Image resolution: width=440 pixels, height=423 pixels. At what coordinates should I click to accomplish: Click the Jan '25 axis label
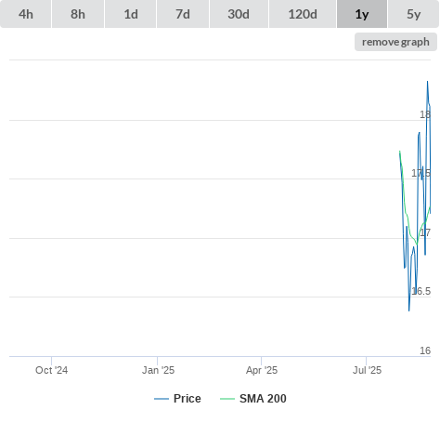pyautogui.click(x=158, y=370)
